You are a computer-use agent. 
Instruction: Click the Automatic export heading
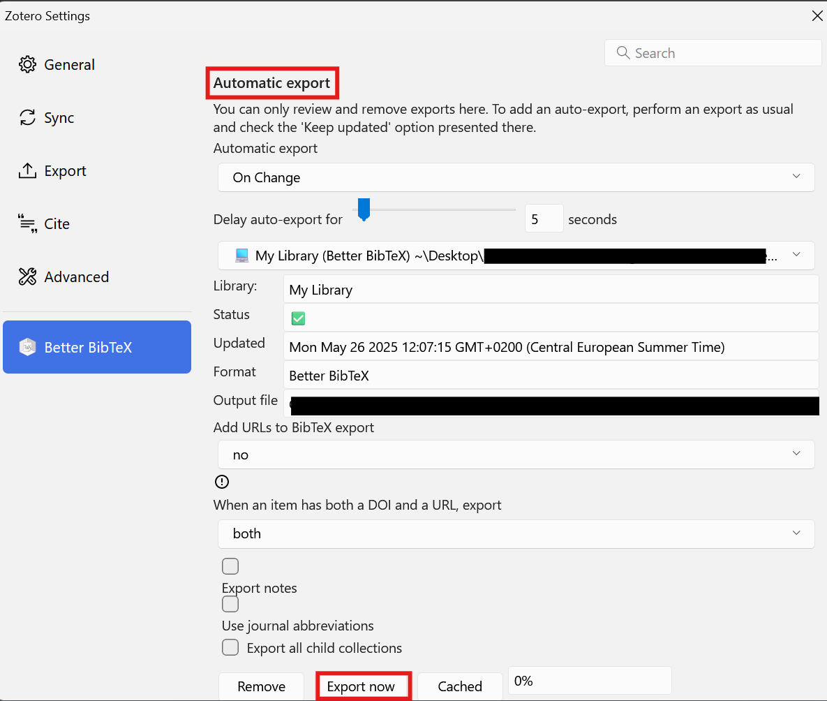(x=271, y=83)
